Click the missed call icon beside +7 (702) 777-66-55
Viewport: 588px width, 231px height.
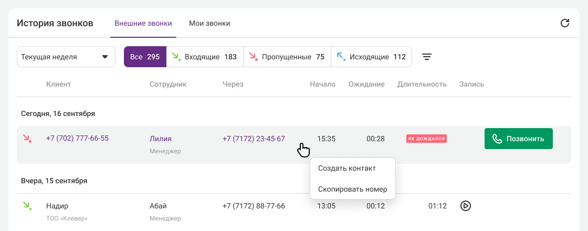[27, 139]
